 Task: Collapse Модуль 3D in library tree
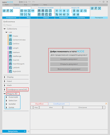coord(5,94)
